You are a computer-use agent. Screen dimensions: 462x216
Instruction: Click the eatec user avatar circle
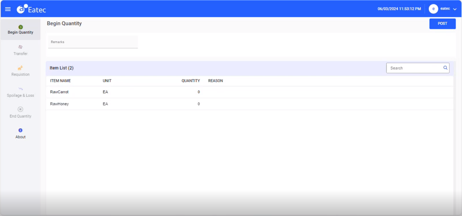point(434,9)
